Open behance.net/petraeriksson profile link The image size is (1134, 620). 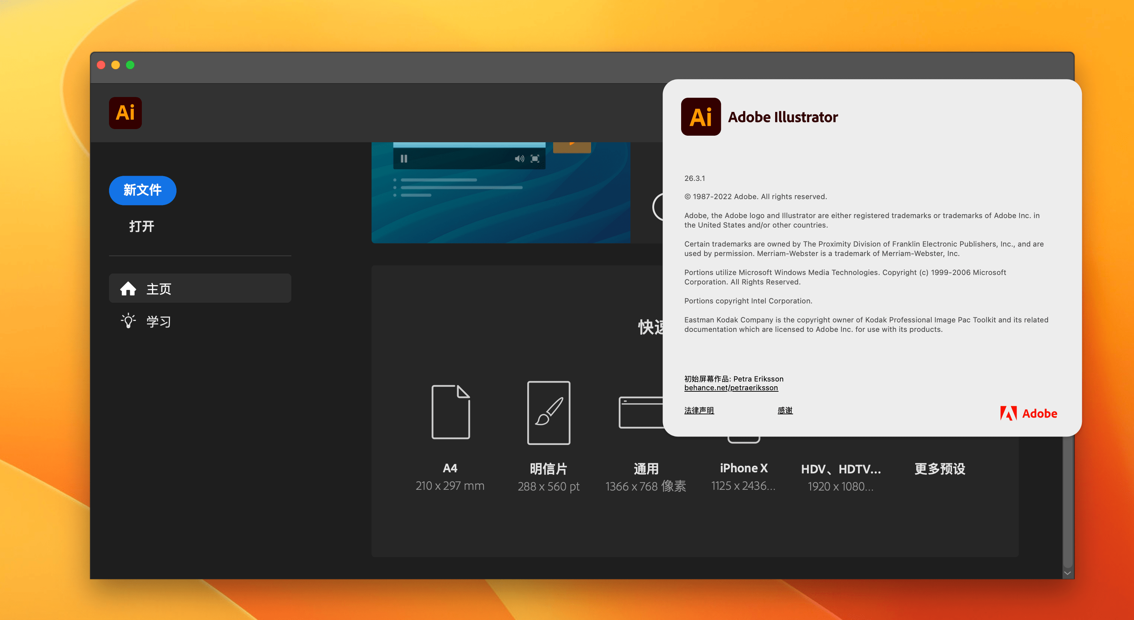click(x=731, y=387)
